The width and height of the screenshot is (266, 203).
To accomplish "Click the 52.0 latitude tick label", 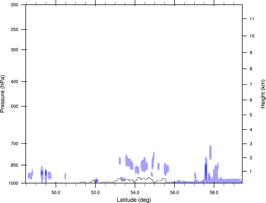I will 95,193.
